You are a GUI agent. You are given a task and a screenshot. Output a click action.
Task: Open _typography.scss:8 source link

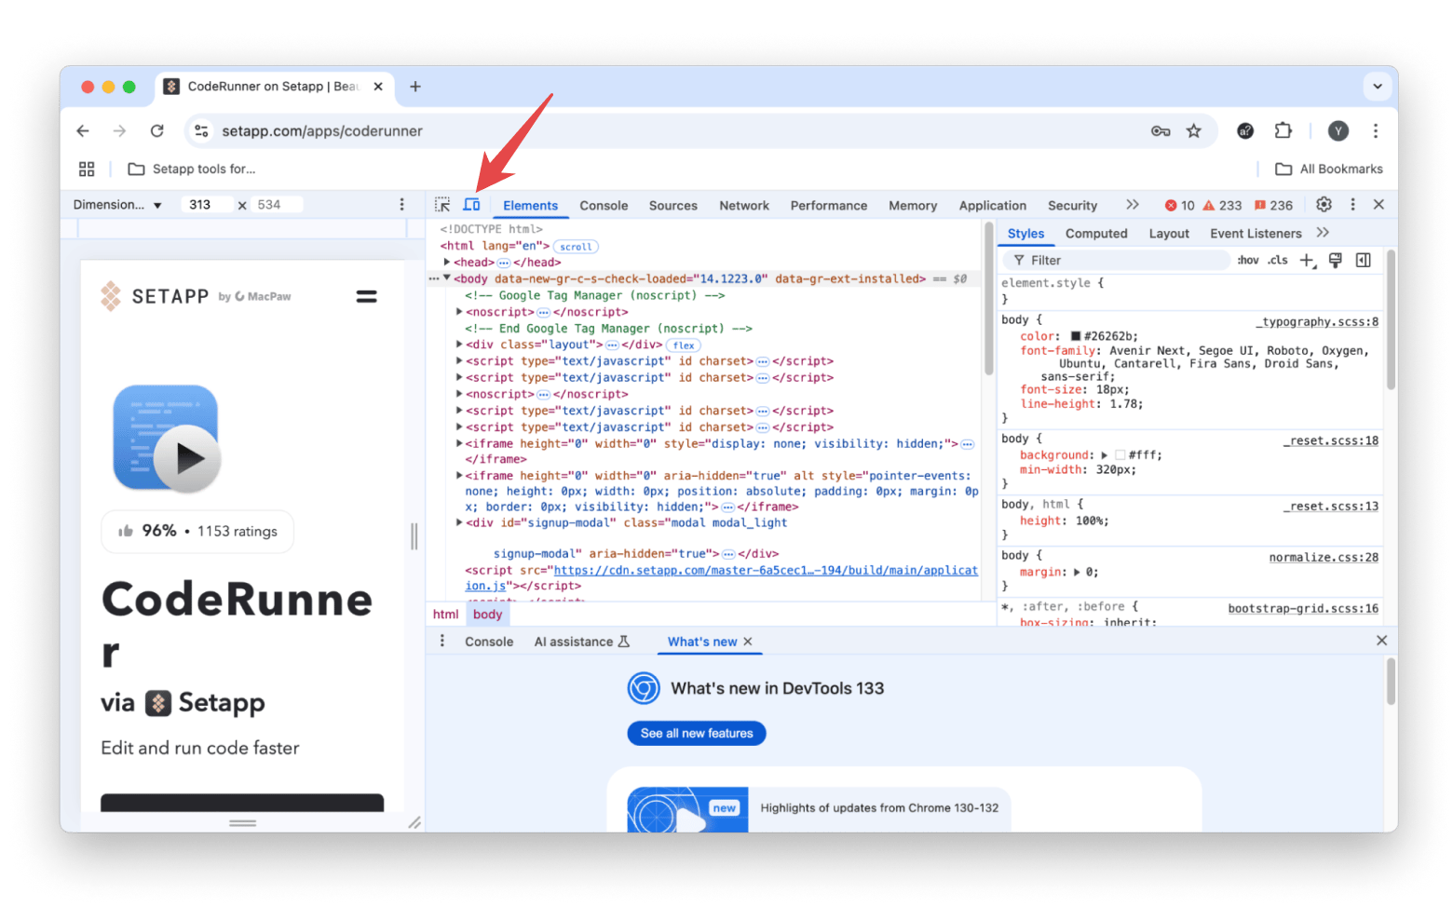1317,322
